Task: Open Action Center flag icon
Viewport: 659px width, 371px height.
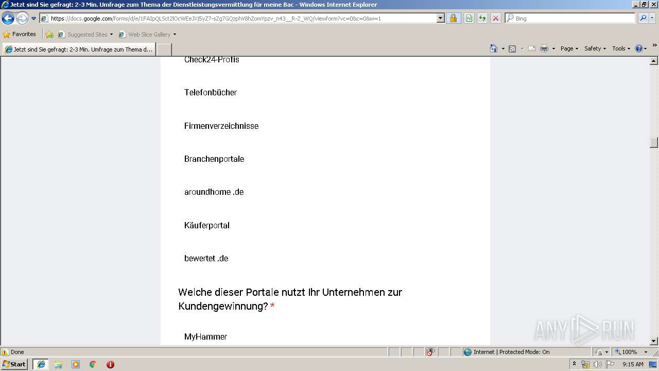Action: tap(610, 364)
